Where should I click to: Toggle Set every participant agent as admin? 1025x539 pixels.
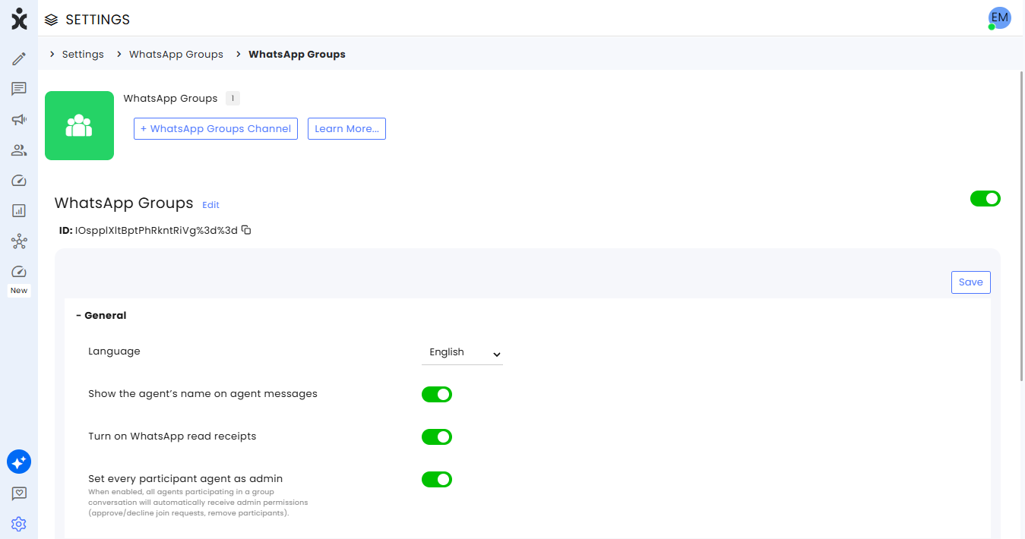tap(437, 479)
